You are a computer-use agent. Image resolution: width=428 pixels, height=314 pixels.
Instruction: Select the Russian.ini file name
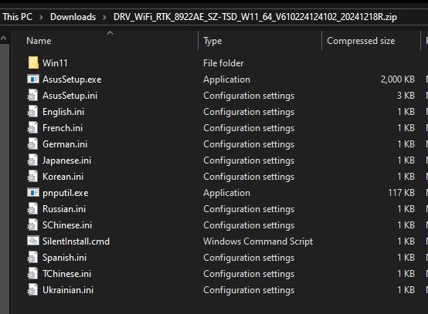pos(64,209)
